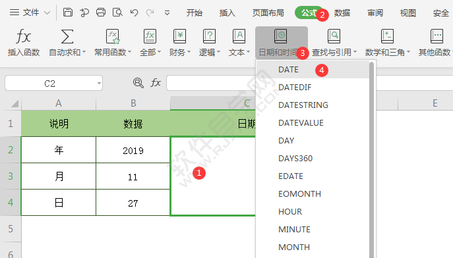Click the select-all corner of the sheet

(15, 103)
